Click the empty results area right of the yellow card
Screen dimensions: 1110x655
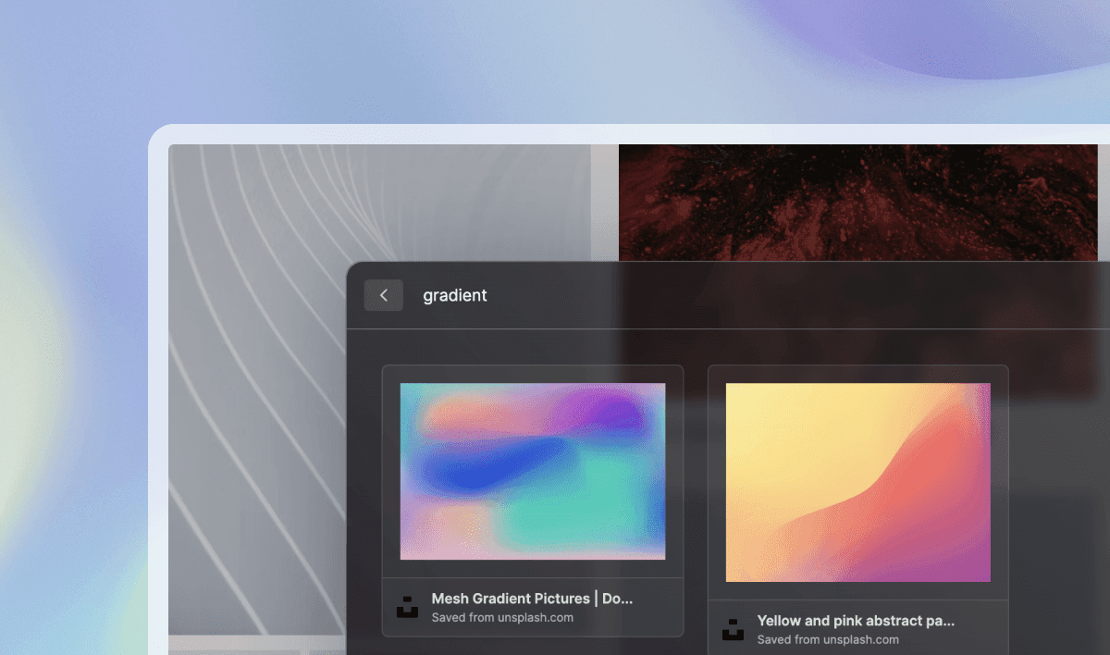coord(1059,481)
